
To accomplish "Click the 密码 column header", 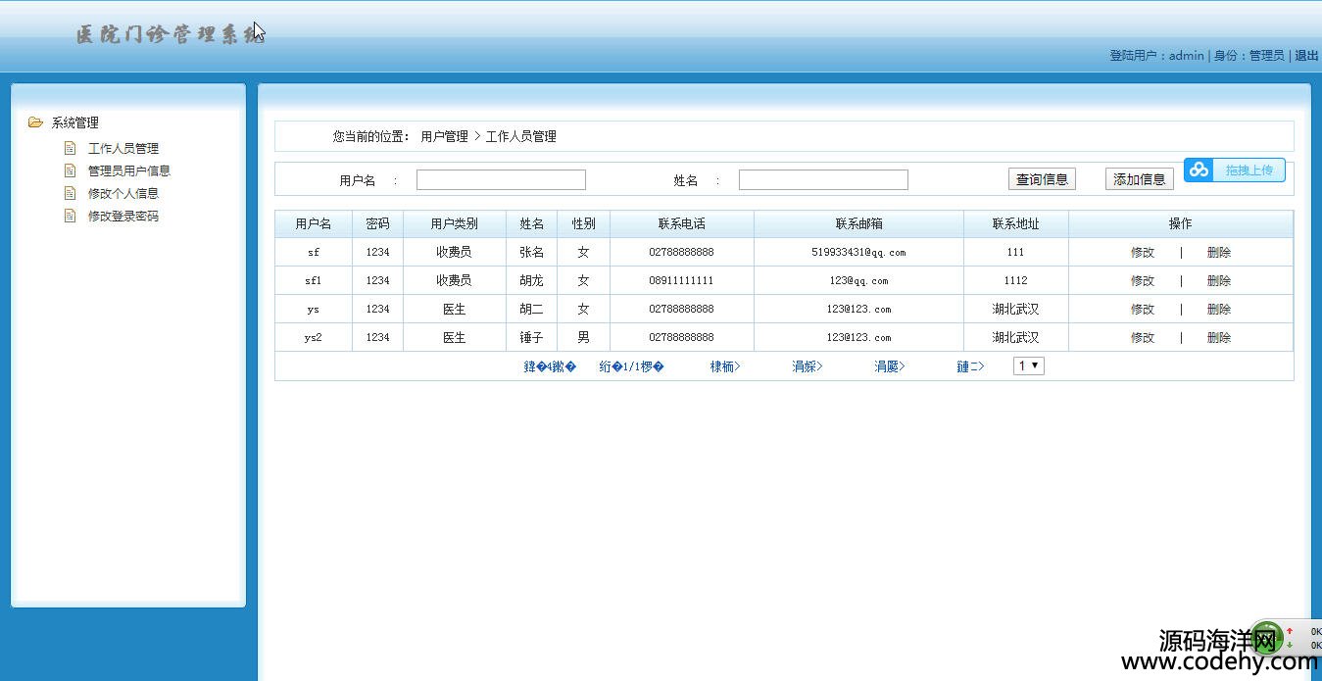I will pyautogui.click(x=377, y=223).
